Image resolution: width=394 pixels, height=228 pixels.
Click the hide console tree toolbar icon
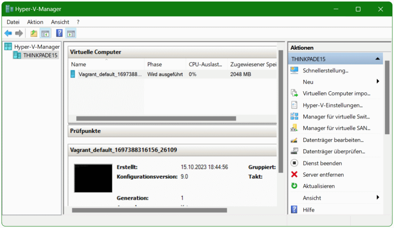tap(45, 33)
